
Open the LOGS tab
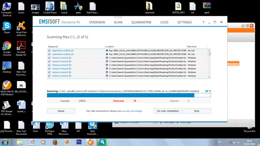coord(164,22)
